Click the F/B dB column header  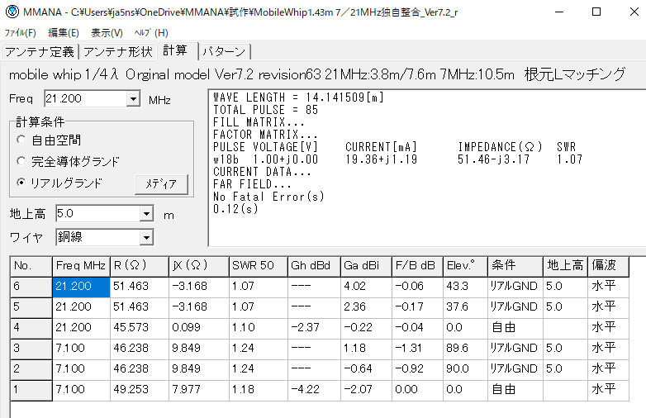coord(417,266)
